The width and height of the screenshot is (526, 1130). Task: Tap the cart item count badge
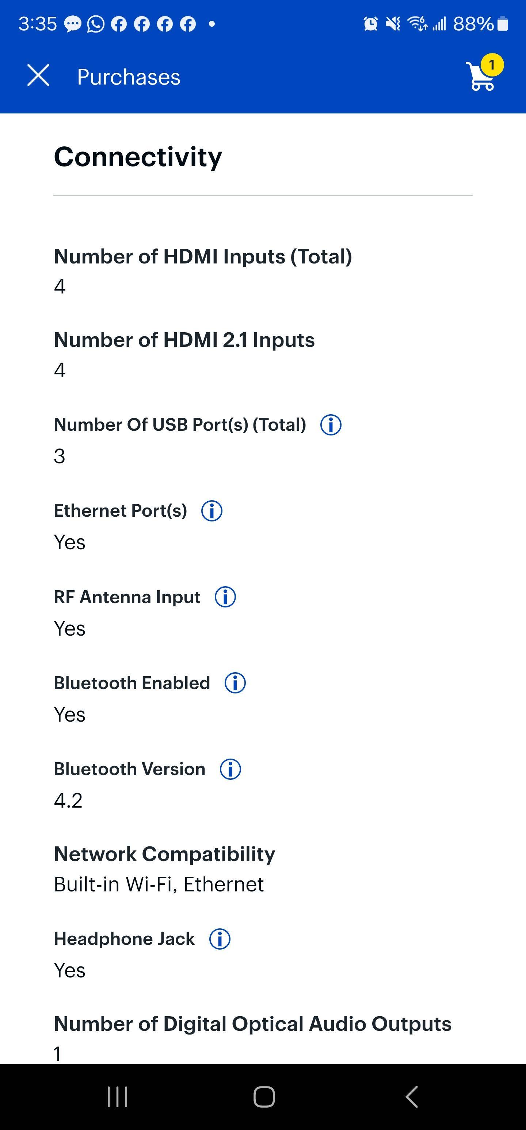click(492, 65)
